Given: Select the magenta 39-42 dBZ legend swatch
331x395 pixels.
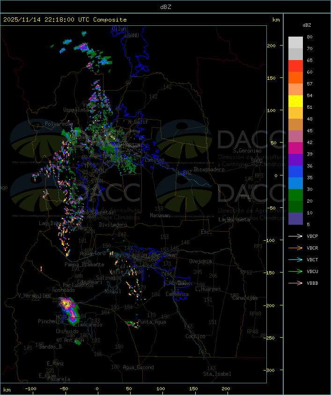Looking at the screenshot, I should (x=295, y=148).
